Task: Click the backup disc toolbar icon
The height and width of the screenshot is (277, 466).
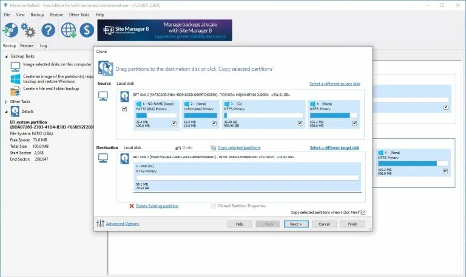Action: tap(10, 30)
